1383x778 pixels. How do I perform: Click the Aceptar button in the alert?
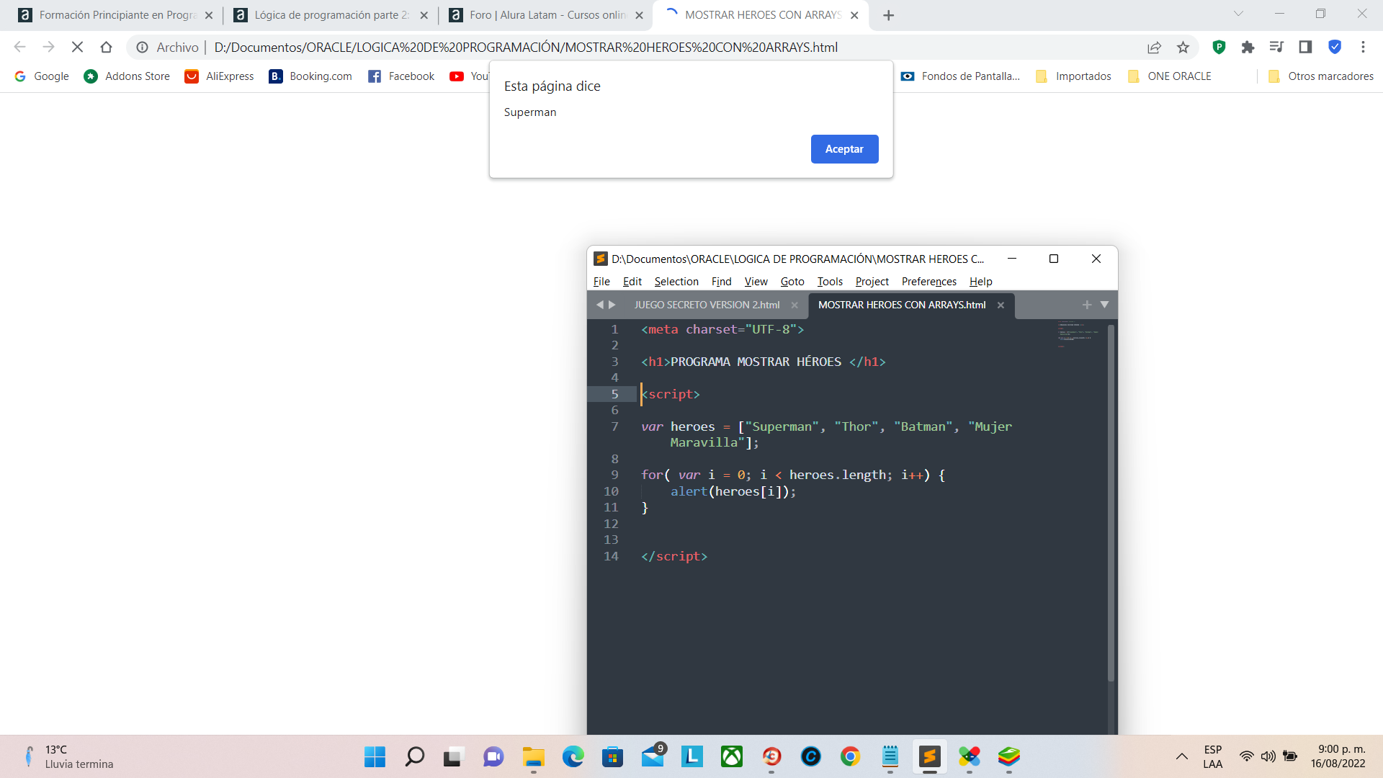pyautogui.click(x=844, y=149)
